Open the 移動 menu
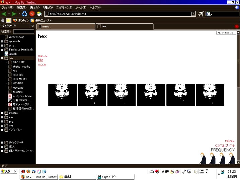The height and width of the screenshot is (180, 240). (x=48, y=7)
